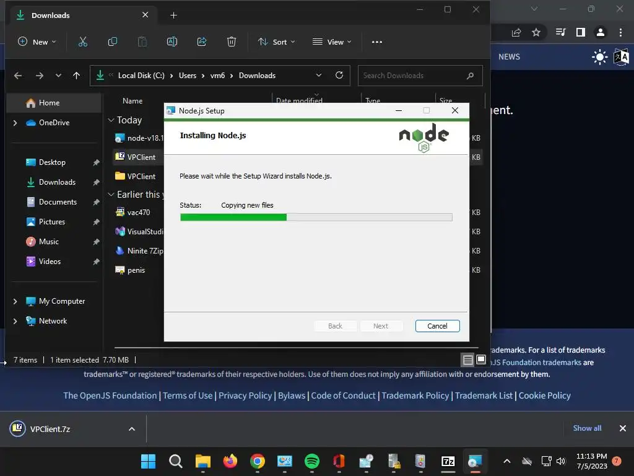Image resolution: width=634 pixels, height=476 pixels.
Task: Select the vac470 file
Action: [138, 212]
